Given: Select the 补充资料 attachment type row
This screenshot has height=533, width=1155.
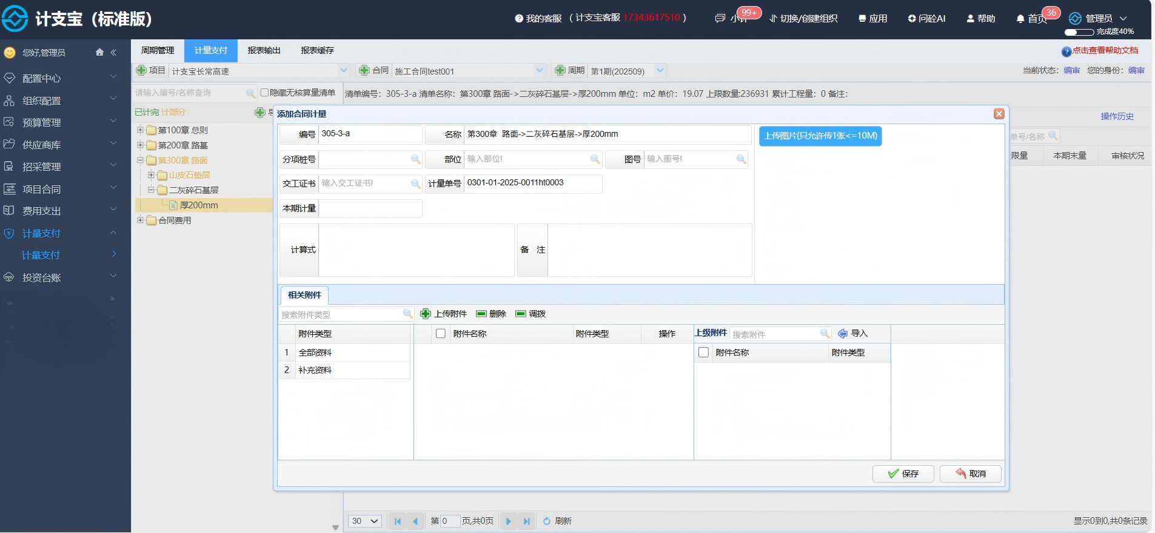Looking at the screenshot, I should point(344,370).
